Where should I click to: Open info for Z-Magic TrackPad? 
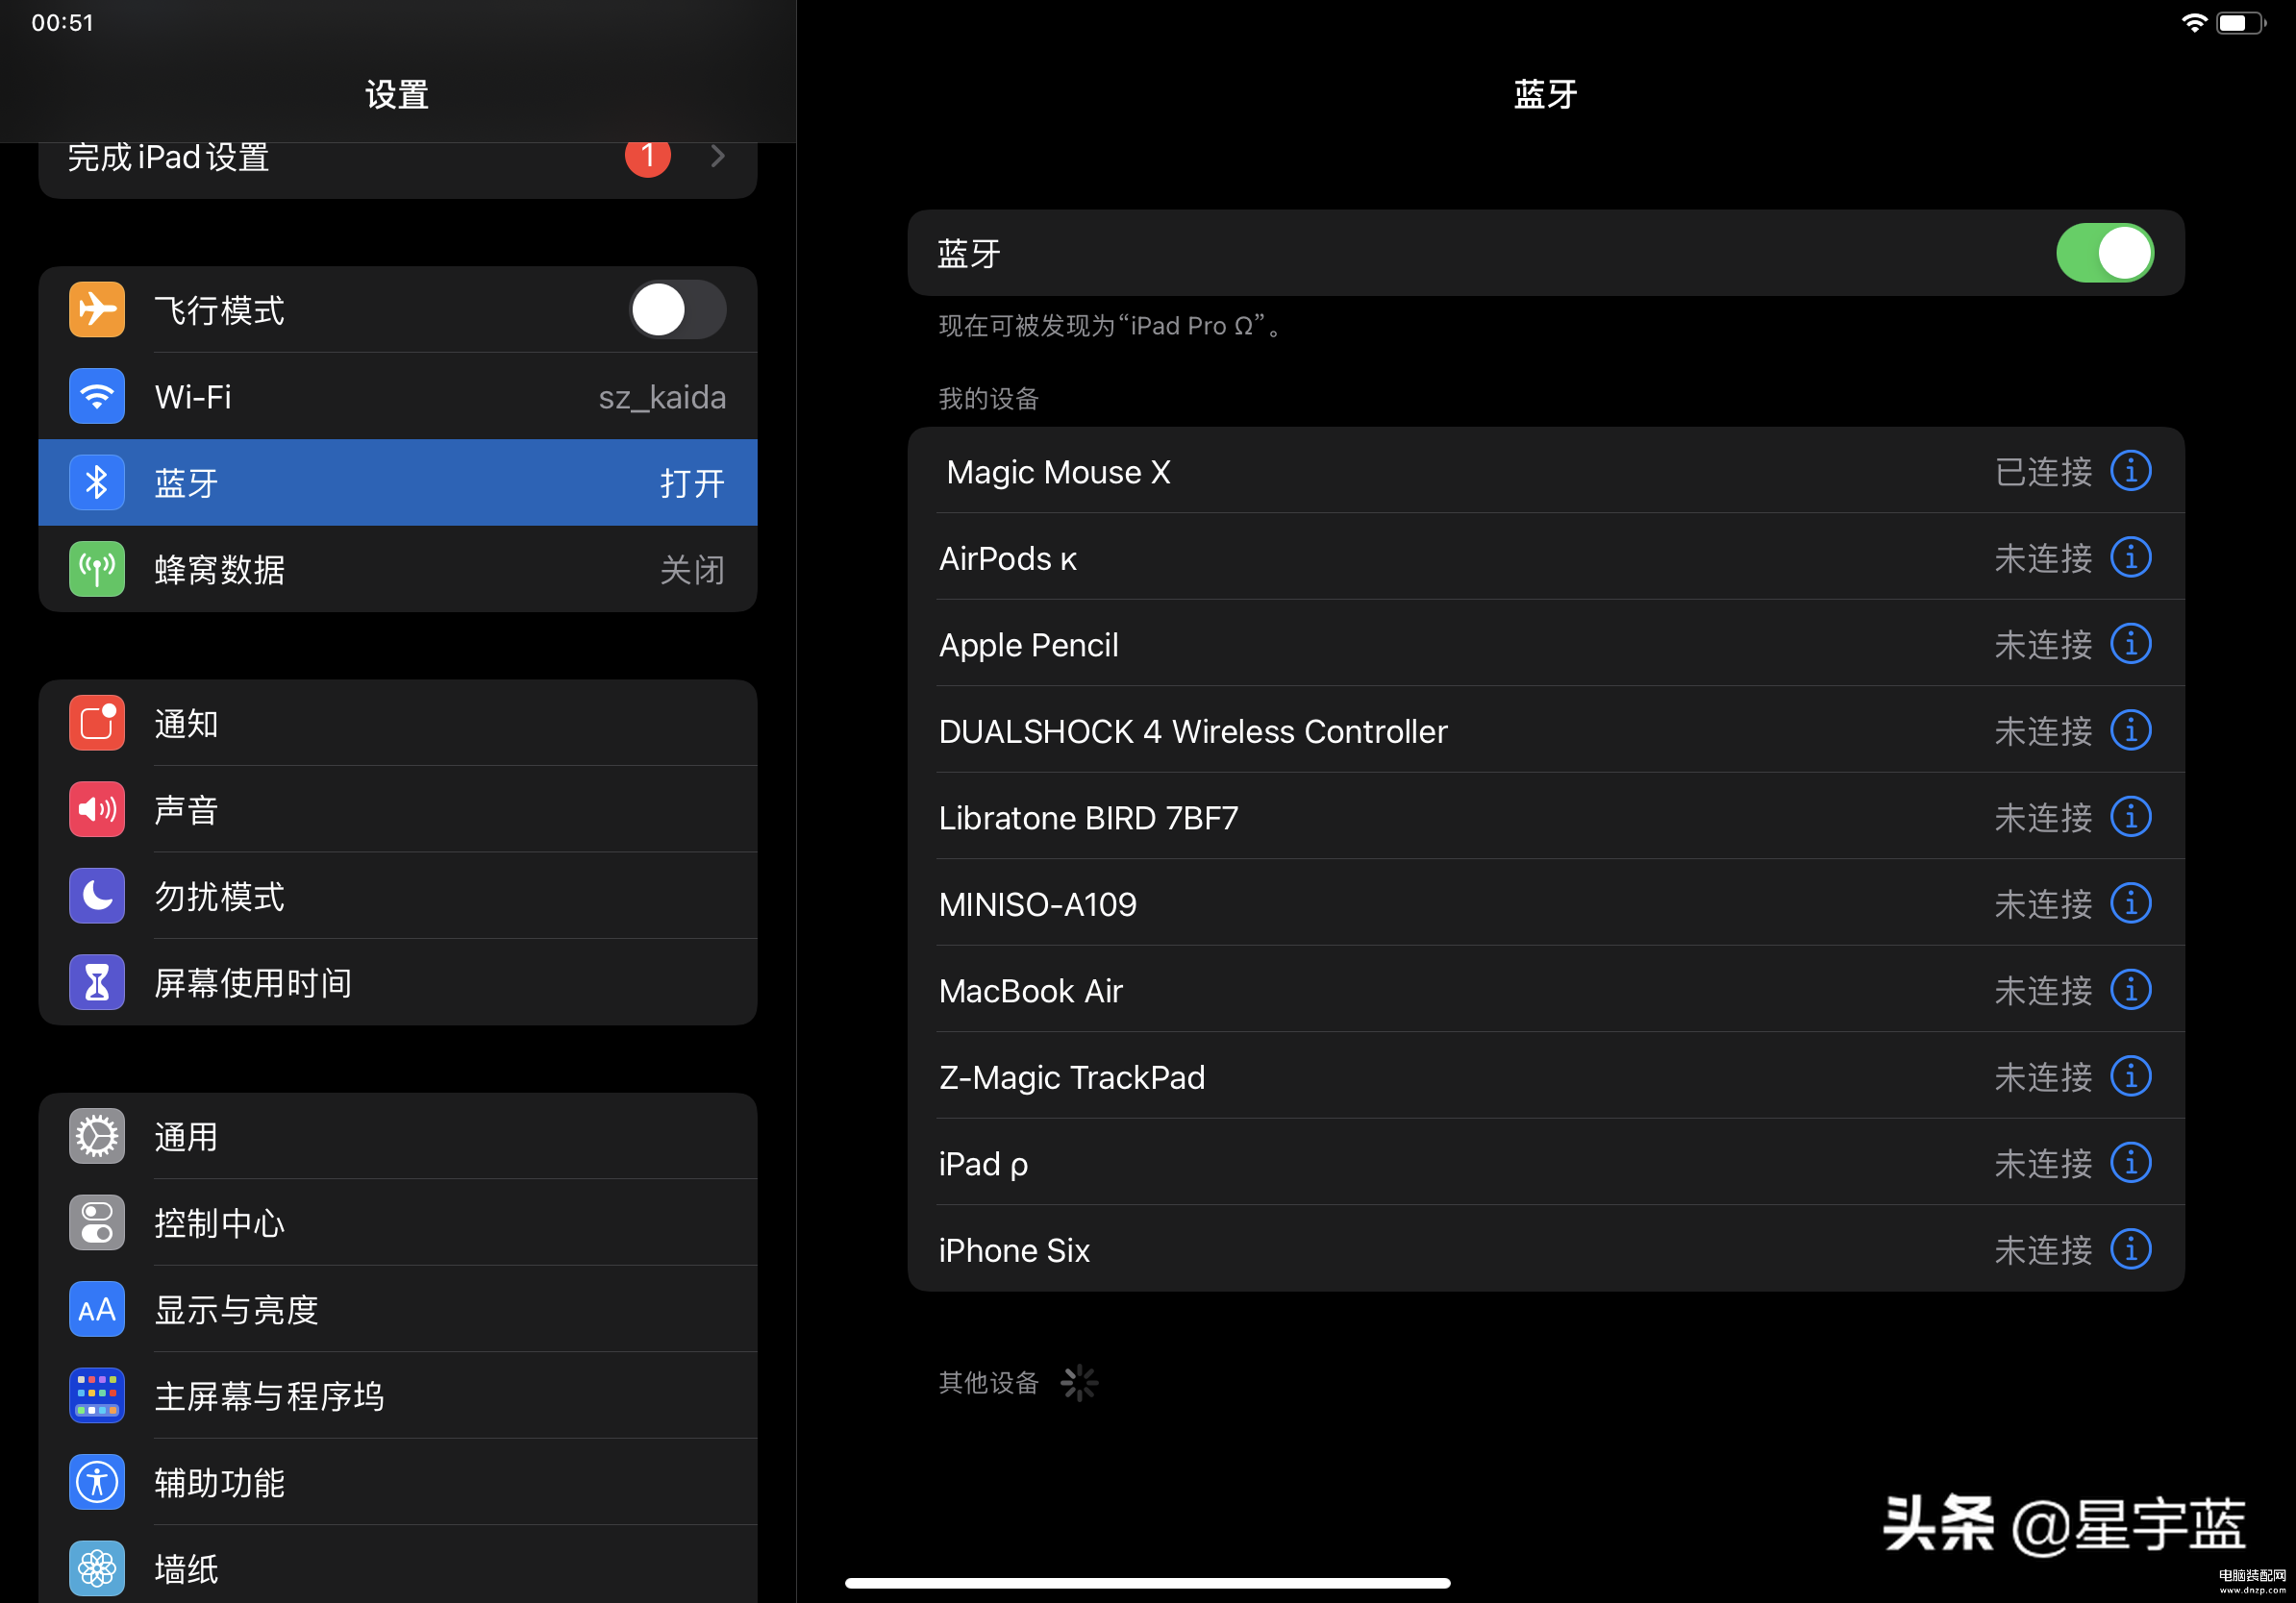[x=2131, y=1076]
